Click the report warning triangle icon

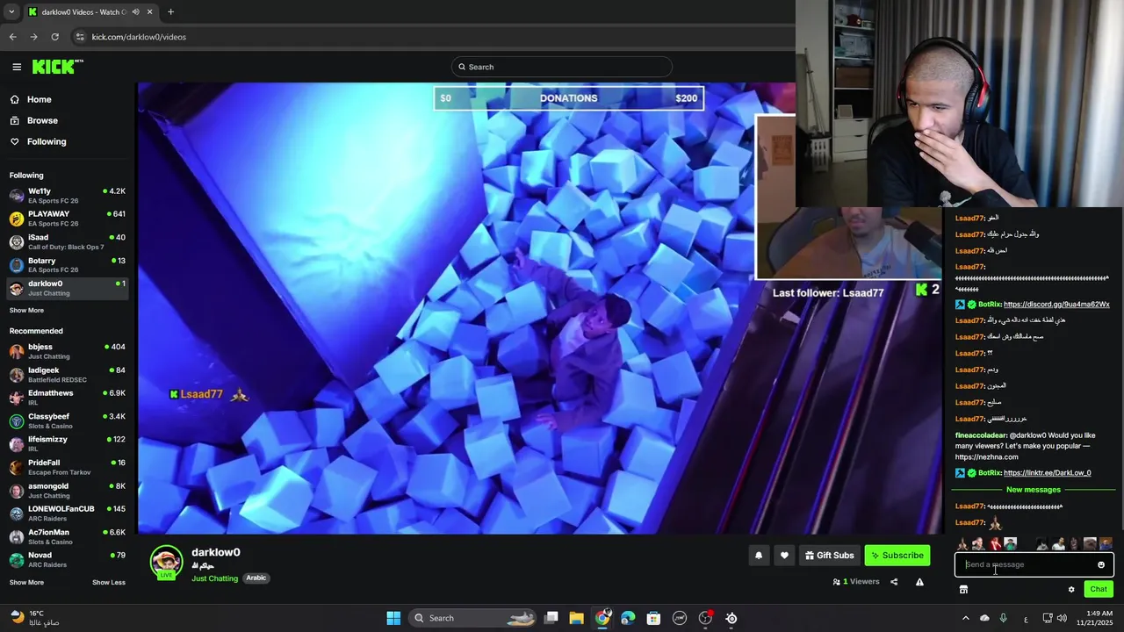coord(919,581)
